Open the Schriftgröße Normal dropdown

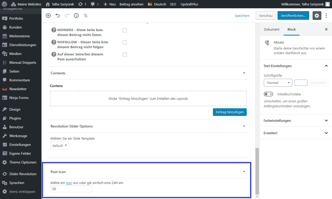pos(278,83)
